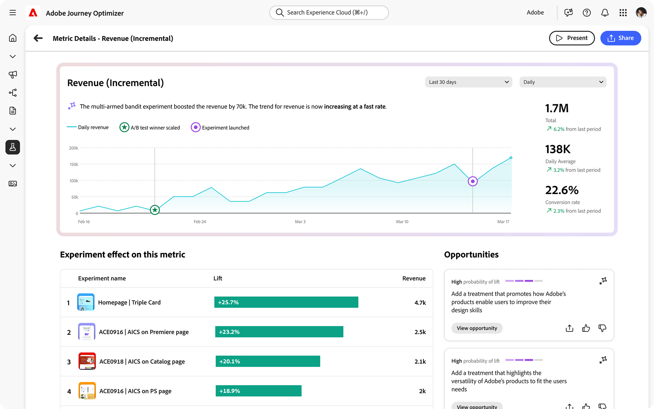This screenshot has width=654, height=409.
Task: Open ACE0916 AICS on Premiere page thumbnail
Action: (x=87, y=331)
